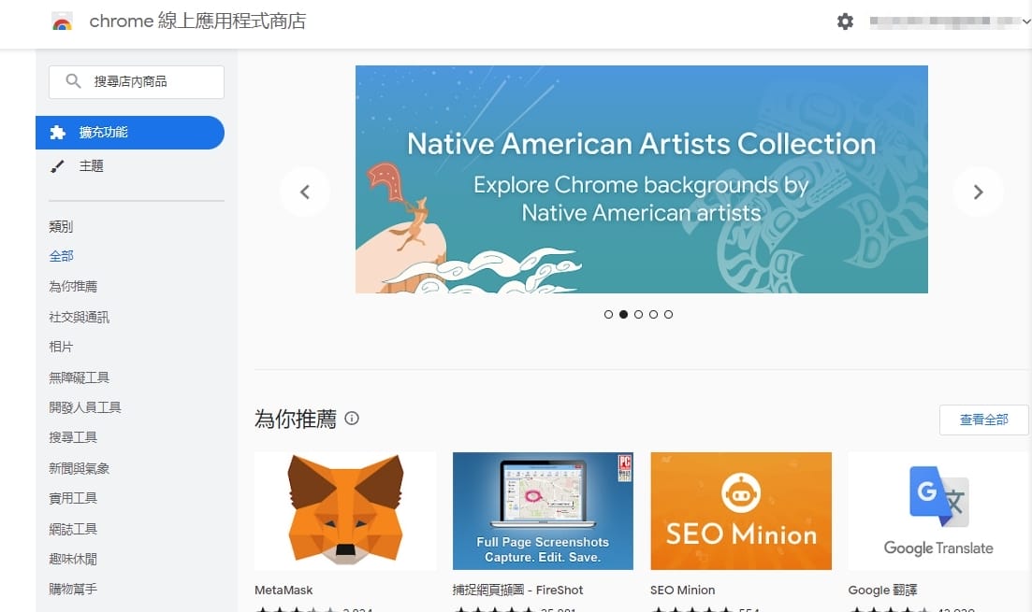1032x612 pixels.
Task: Choose the 相片 category
Action: pyautogui.click(x=61, y=347)
